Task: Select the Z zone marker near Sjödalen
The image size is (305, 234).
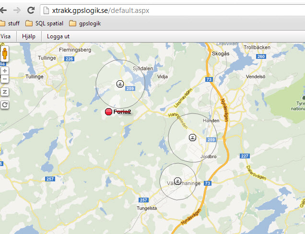Action: (120, 84)
